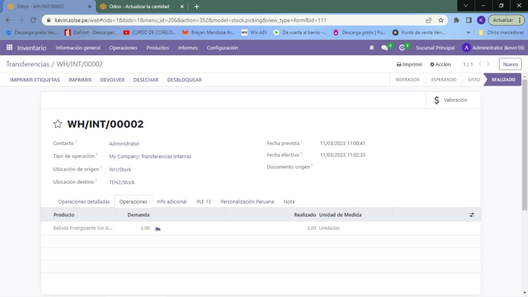
Task: Open the conversations message icon
Action: 384,48
